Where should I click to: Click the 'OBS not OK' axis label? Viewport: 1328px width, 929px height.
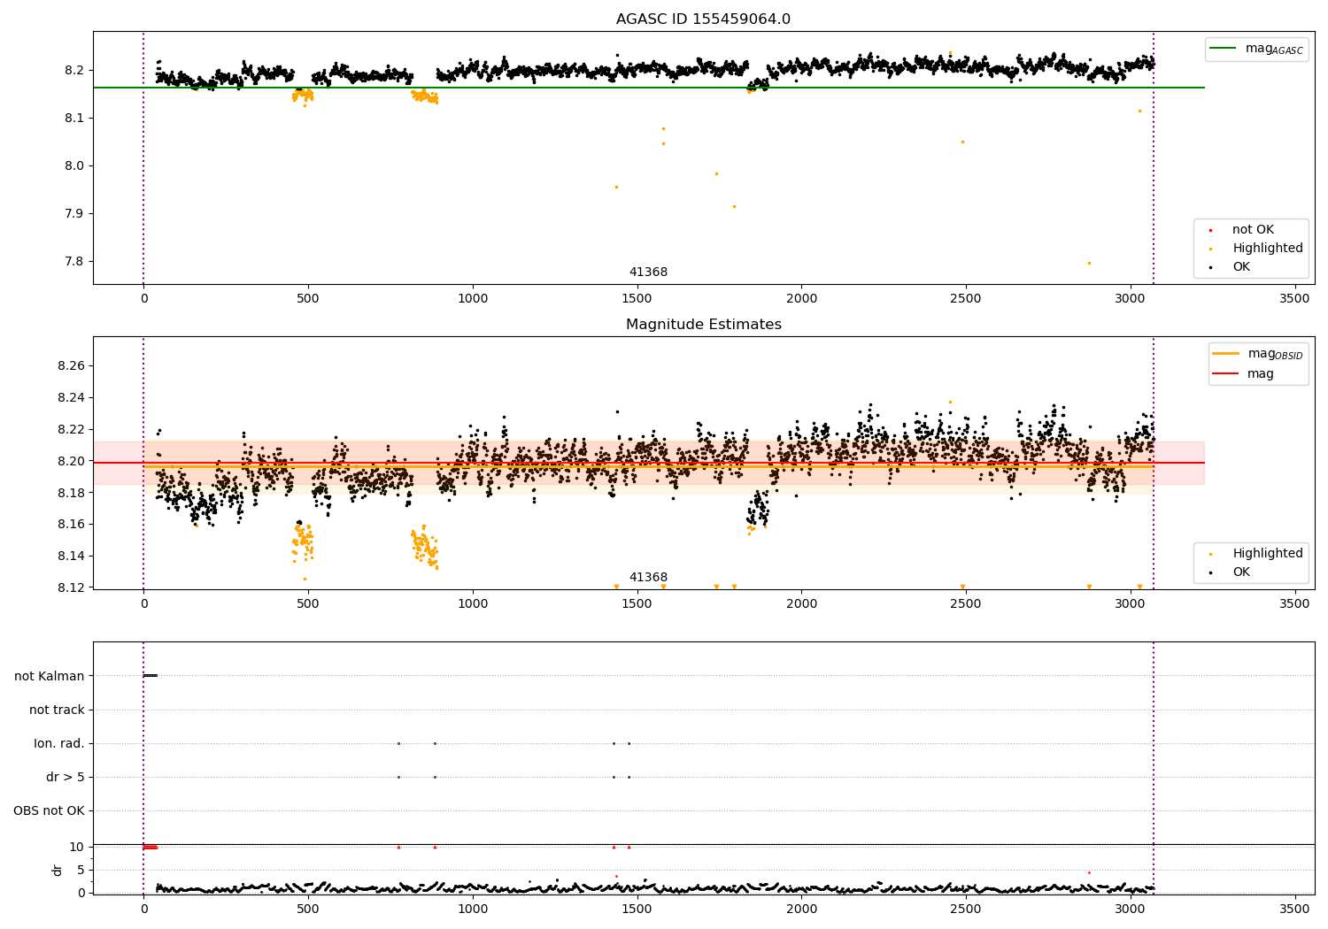point(49,810)
